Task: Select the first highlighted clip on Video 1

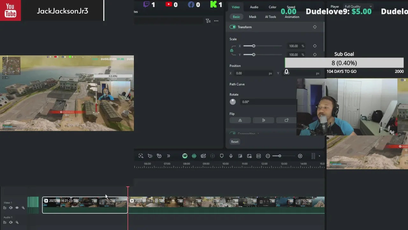Action: 85,205
